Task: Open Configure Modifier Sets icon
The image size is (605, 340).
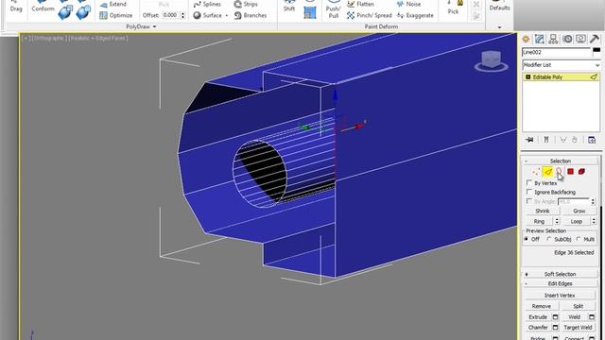Action: point(592,140)
